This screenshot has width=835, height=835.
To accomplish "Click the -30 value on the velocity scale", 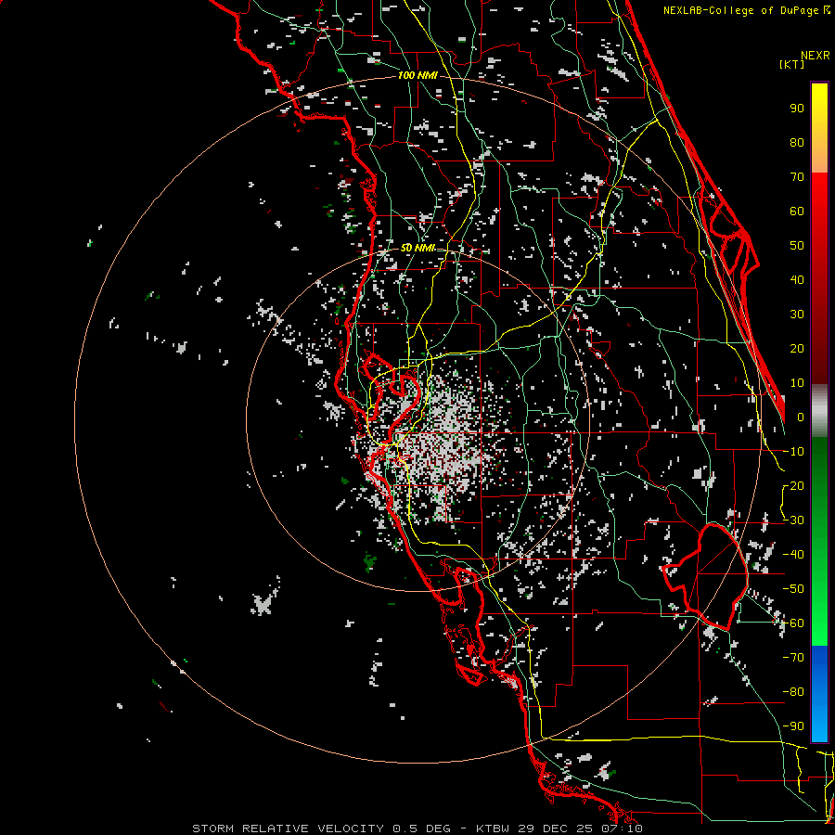I will [793, 520].
